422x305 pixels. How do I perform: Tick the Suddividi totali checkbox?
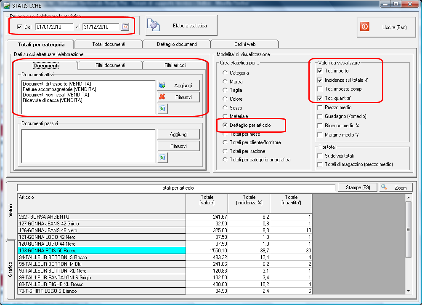pyautogui.click(x=320, y=156)
